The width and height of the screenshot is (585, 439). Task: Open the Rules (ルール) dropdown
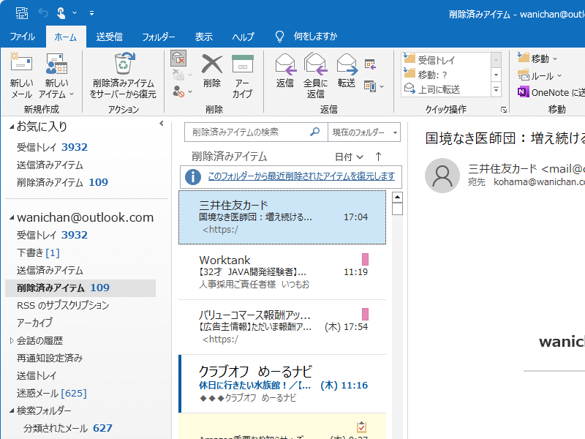point(539,76)
